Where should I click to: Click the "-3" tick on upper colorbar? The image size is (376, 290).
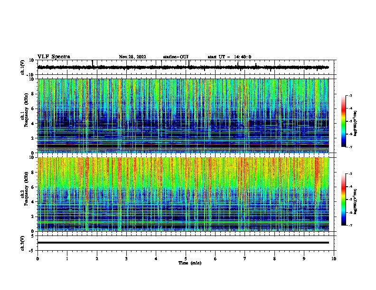[350, 95]
